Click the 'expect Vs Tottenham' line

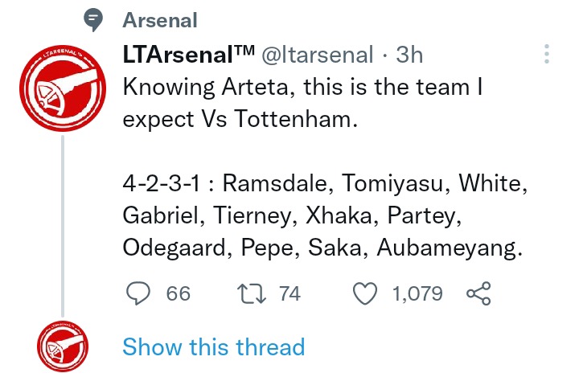pyautogui.click(x=240, y=120)
